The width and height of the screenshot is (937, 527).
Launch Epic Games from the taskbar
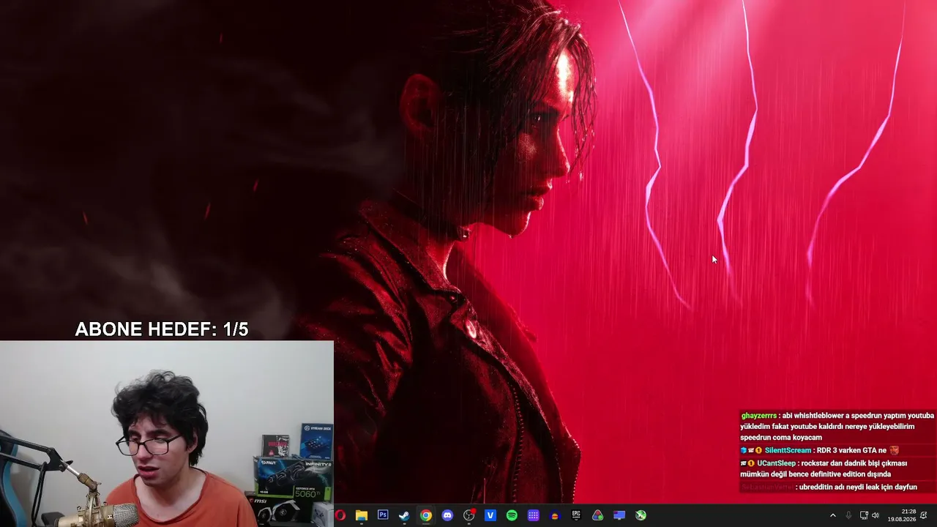[576, 515]
